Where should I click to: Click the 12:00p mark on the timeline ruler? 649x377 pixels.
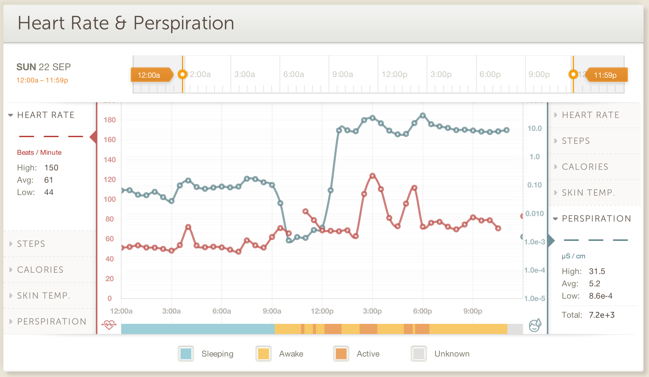pos(394,74)
